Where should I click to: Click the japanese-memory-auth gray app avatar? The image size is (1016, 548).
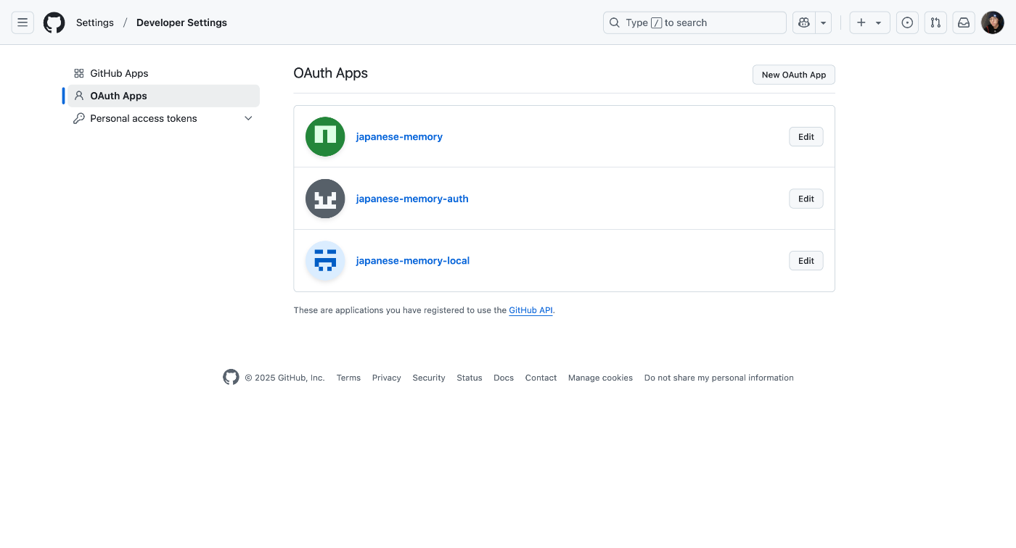325,199
